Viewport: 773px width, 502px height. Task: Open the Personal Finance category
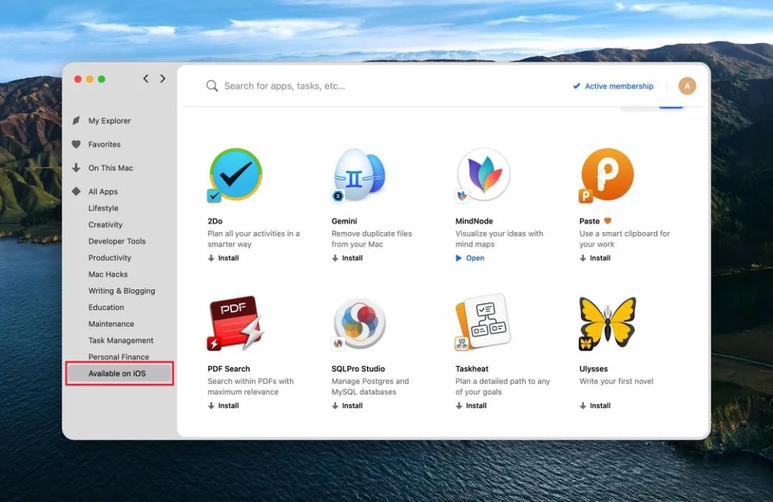coord(119,357)
